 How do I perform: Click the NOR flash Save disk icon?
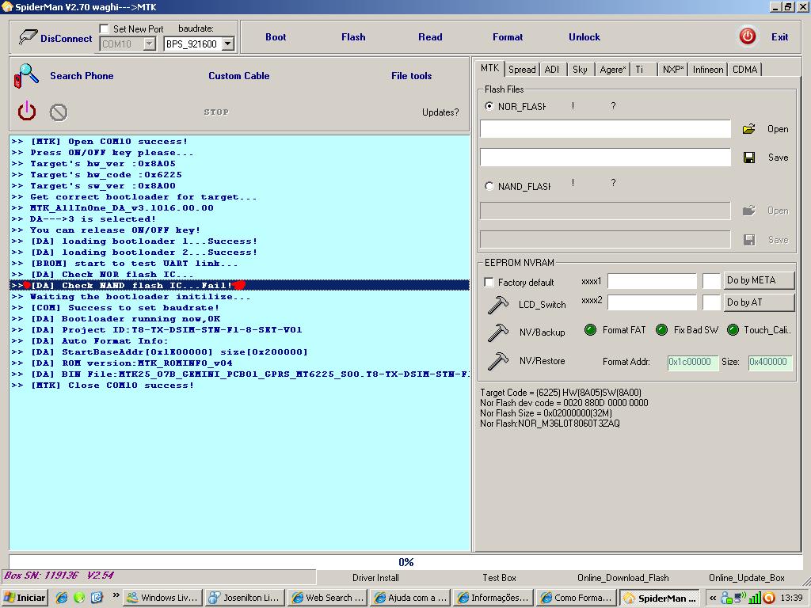pyautogui.click(x=749, y=158)
